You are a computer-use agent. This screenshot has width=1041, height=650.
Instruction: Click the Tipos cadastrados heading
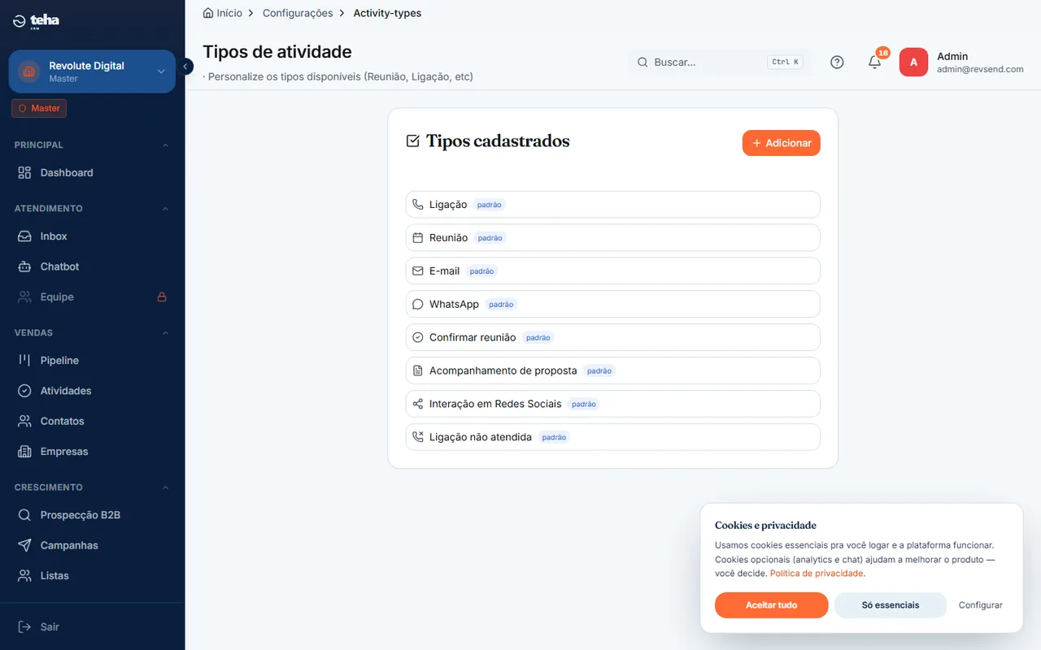point(498,141)
